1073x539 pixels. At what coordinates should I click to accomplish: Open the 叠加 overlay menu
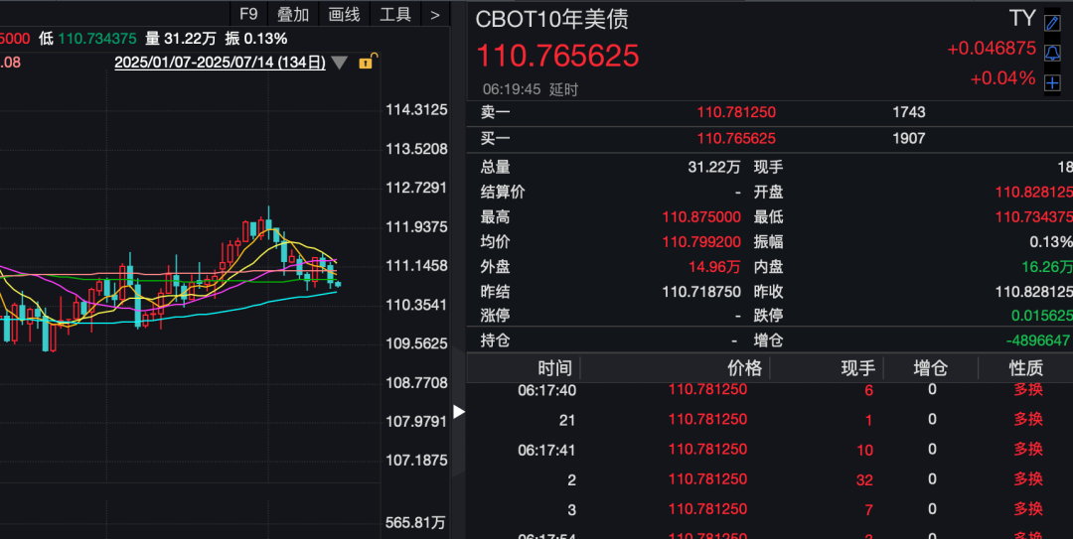pyautogui.click(x=293, y=14)
